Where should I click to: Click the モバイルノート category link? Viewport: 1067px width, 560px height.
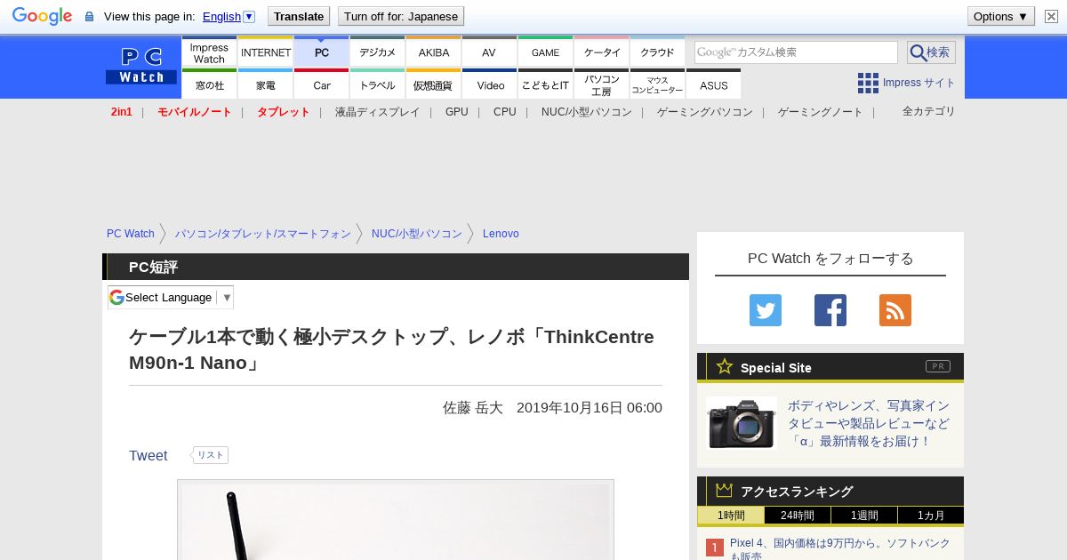click(x=194, y=112)
